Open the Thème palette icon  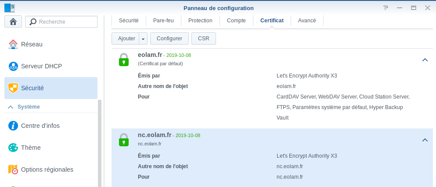(x=13, y=148)
